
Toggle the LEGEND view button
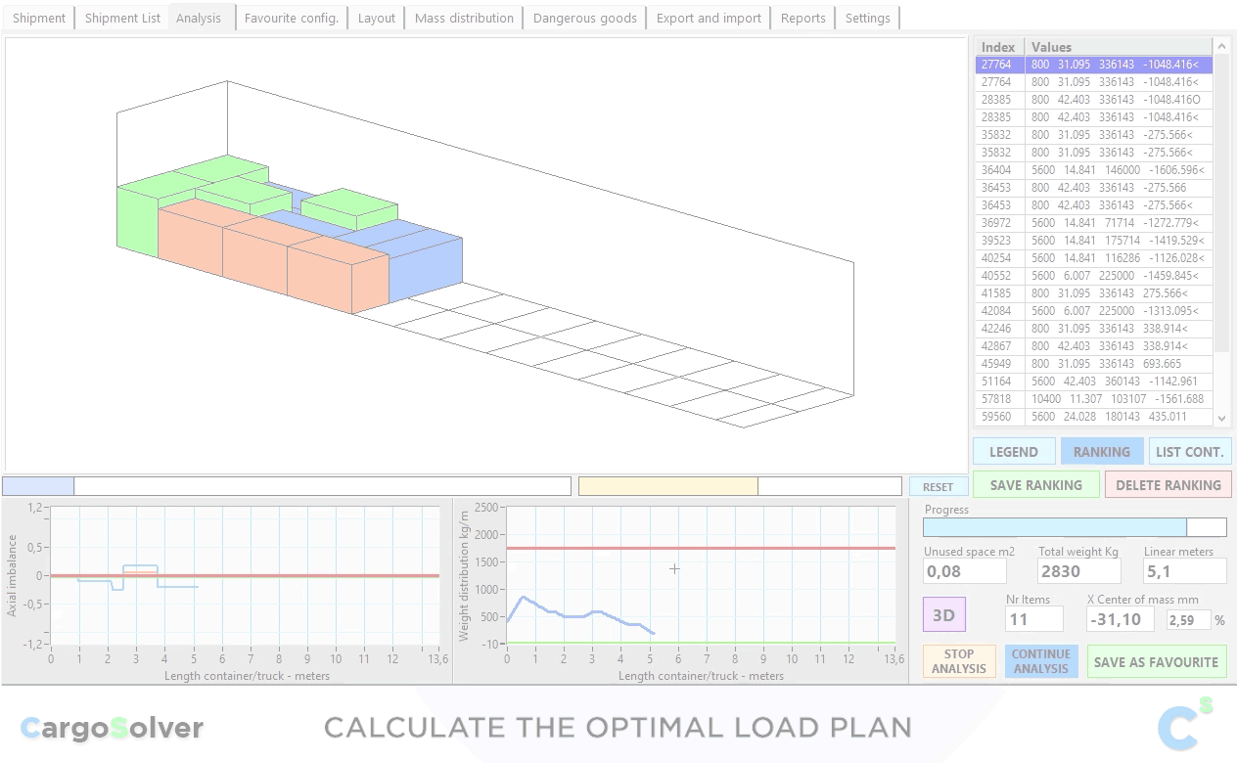pyautogui.click(x=1013, y=452)
